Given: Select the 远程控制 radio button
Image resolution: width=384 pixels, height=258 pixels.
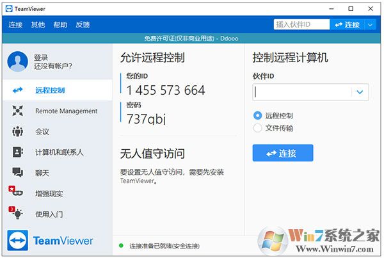Looking at the screenshot, I should click(258, 115).
